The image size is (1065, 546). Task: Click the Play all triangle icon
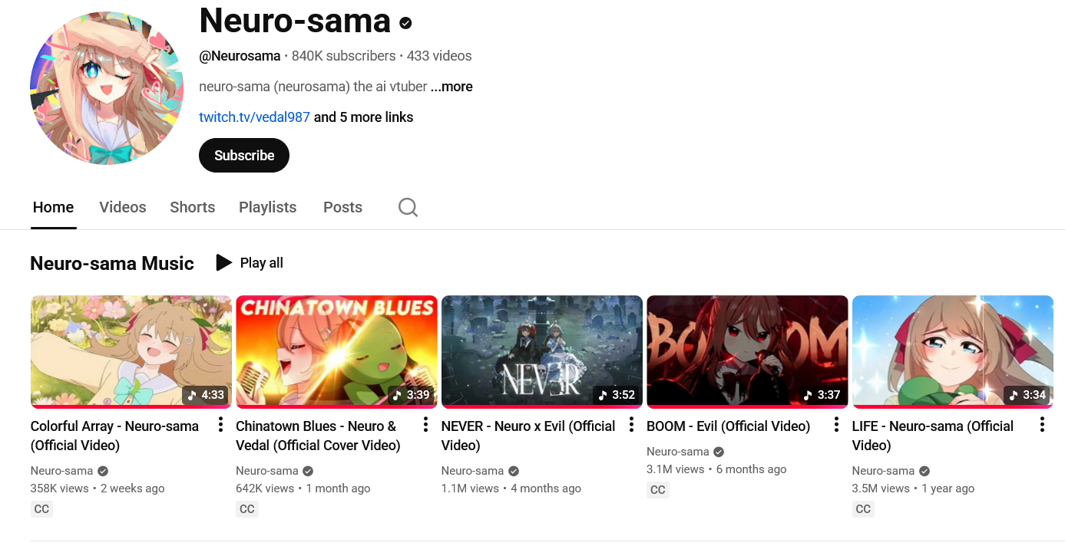[x=223, y=263]
